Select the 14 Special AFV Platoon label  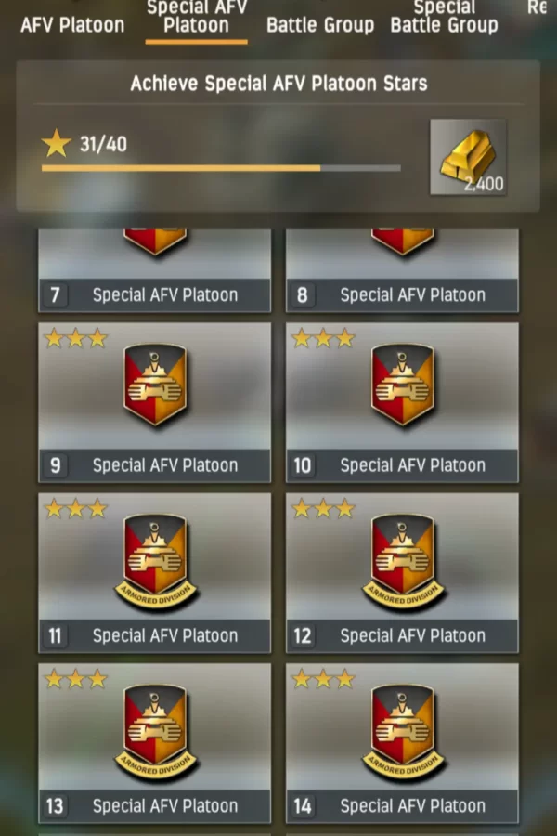pyautogui.click(x=402, y=806)
